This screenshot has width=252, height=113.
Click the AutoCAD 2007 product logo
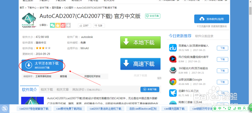tap(29, 21)
